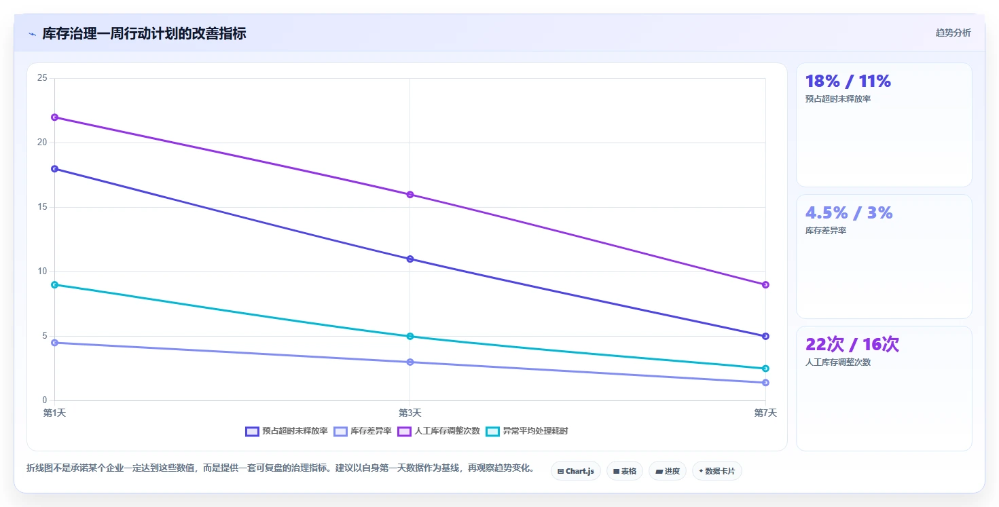Click the y-axis value 25
This screenshot has height=507, width=999.
(42, 78)
